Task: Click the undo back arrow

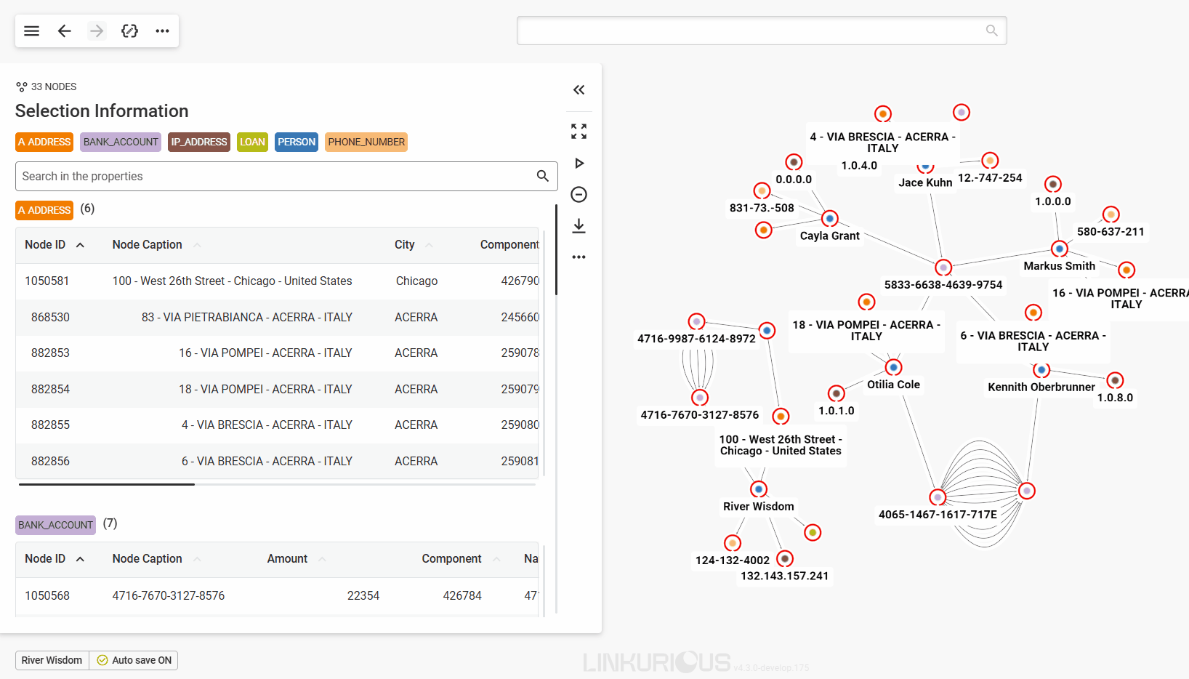Action: tap(64, 31)
